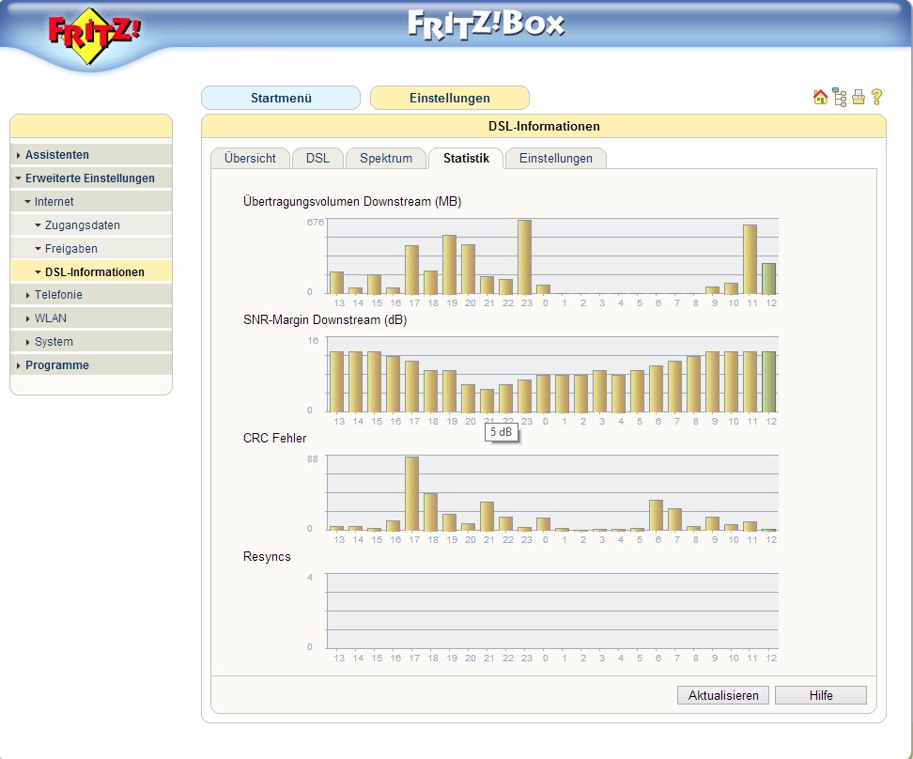The width and height of the screenshot is (913, 759).
Task: Open Einstellungen tab in DSL-Informationen
Action: pyautogui.click(x=555, y=159)
